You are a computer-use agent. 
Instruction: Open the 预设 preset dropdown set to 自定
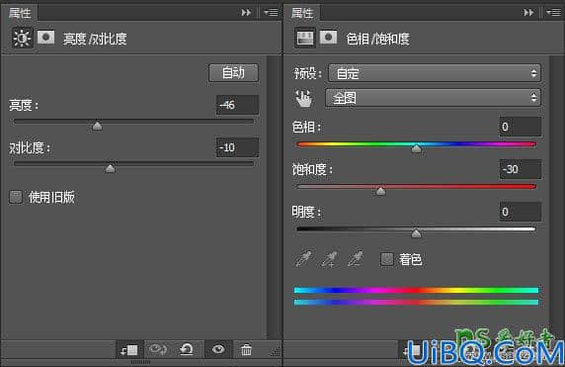click(x=435, y=73)
